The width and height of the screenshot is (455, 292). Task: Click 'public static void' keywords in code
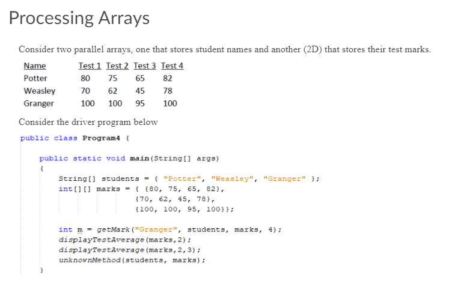click(x=82, y=159)
